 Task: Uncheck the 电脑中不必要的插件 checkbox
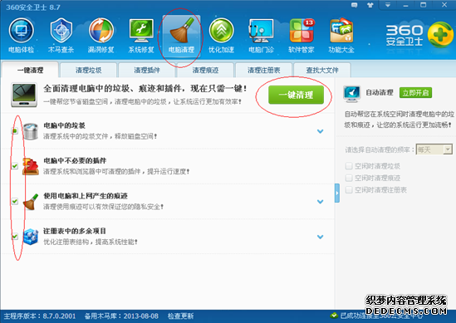[x=15, y=166]
